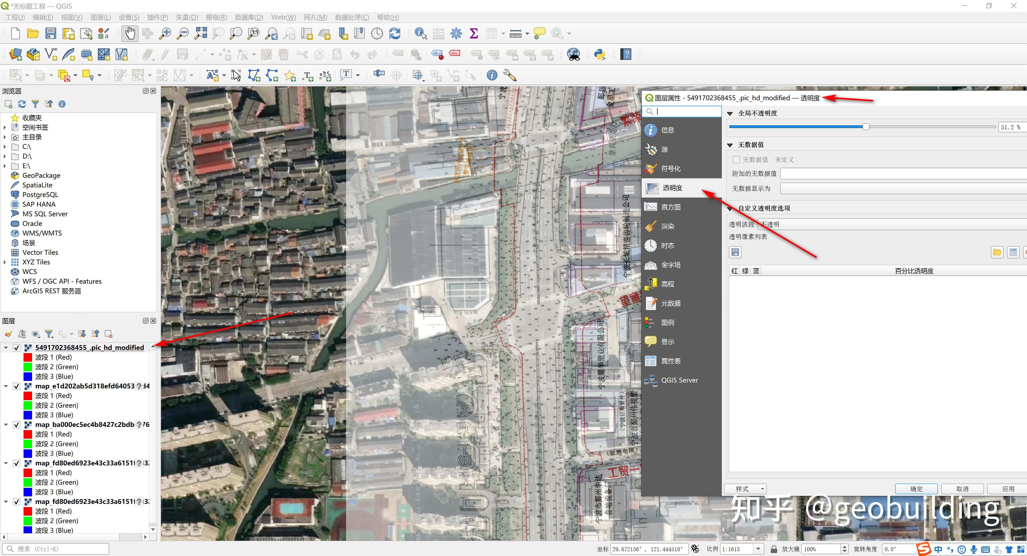Click the Manage Map Themes eye icon
The width and height of the screenshot is (1027, 556).
[36, 334]
